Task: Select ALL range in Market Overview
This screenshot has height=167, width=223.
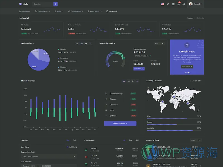Action: coord(124,81)
